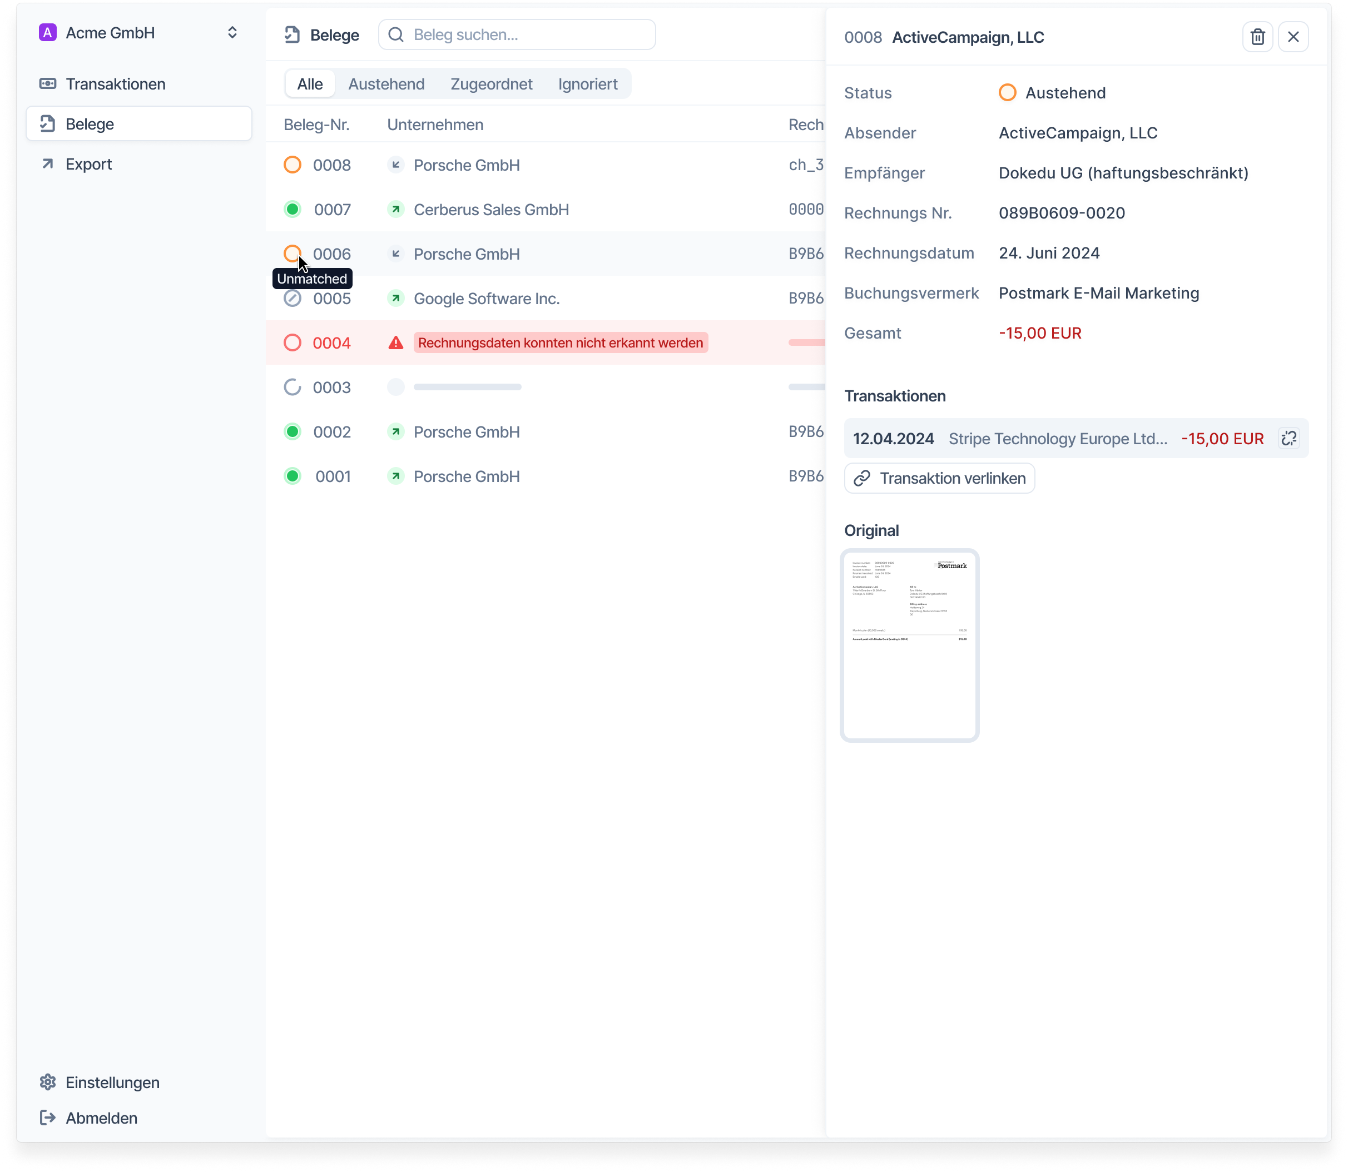Open the Original invoice thumbnail
The image size is (1348, 1172).
[x=909, y=644]
